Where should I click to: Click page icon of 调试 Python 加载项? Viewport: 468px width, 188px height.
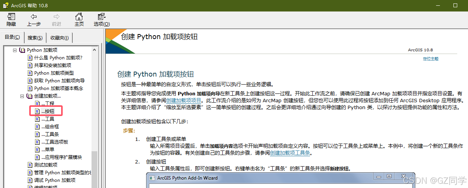pyautogui.click(x=30, y=180)
